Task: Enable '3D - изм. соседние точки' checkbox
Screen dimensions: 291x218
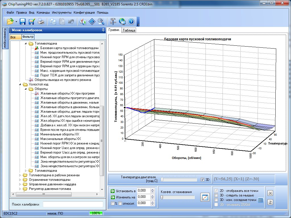Action: click(216, 200)
